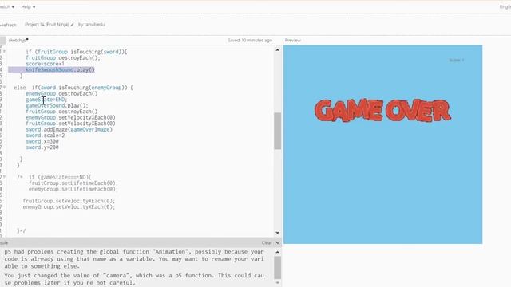Viewport: 511px width, 287px height.
Task: Clear the console output
Action: click(x=266, y=242)
